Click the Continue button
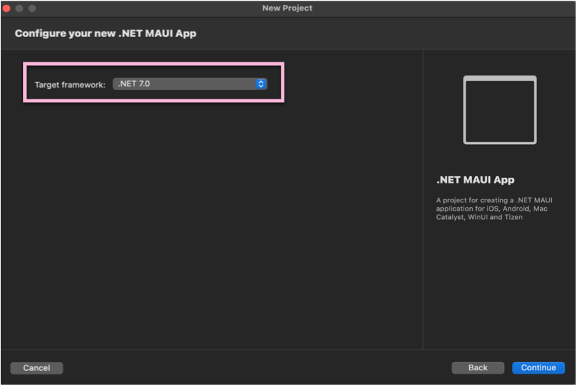The height and width of the screenshot is (385, 577). click(x=538, y=367)
